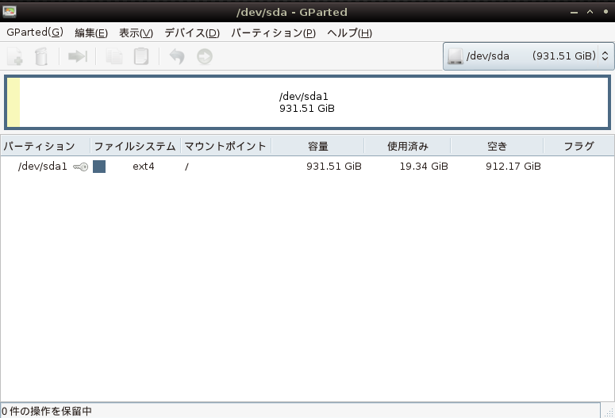Close the GParted window
This screenshot has width=615, height=418.
tap(606, 12)
